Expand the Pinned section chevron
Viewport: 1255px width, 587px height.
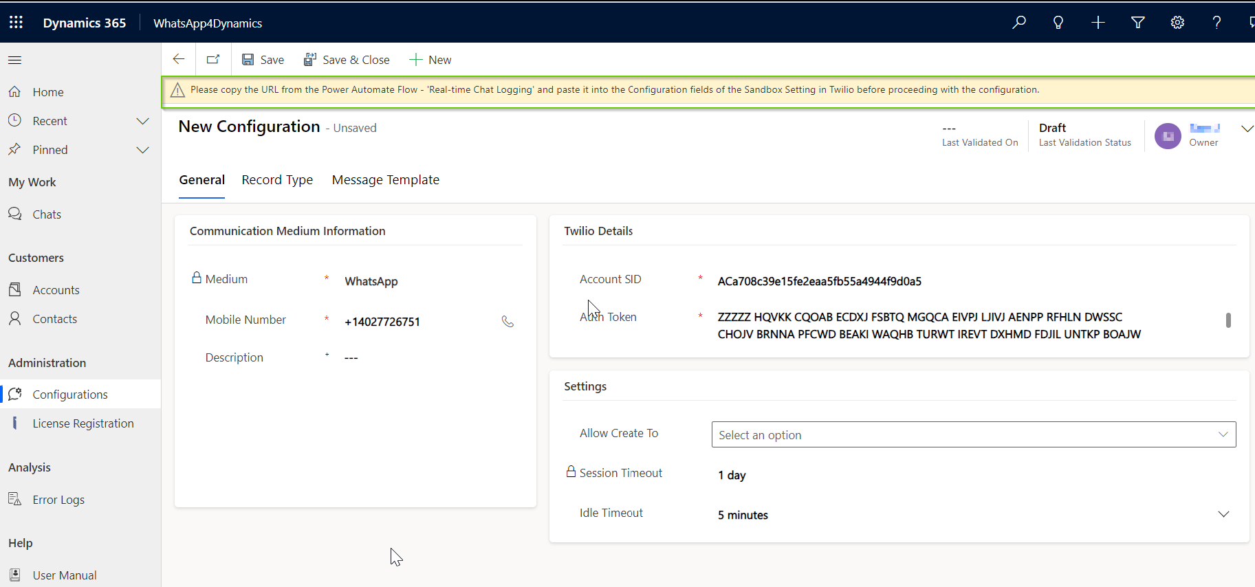(x=142, y=150)
